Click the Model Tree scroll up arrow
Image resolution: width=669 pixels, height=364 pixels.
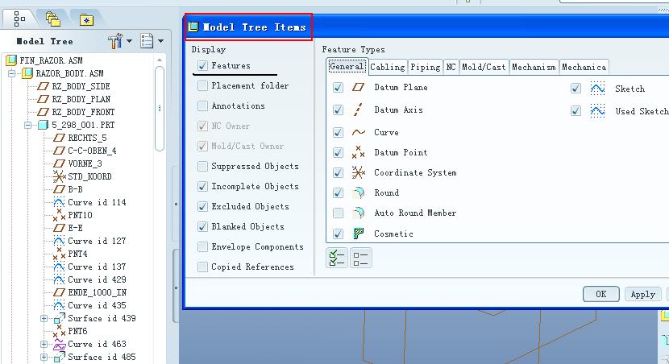pos(160,60)
